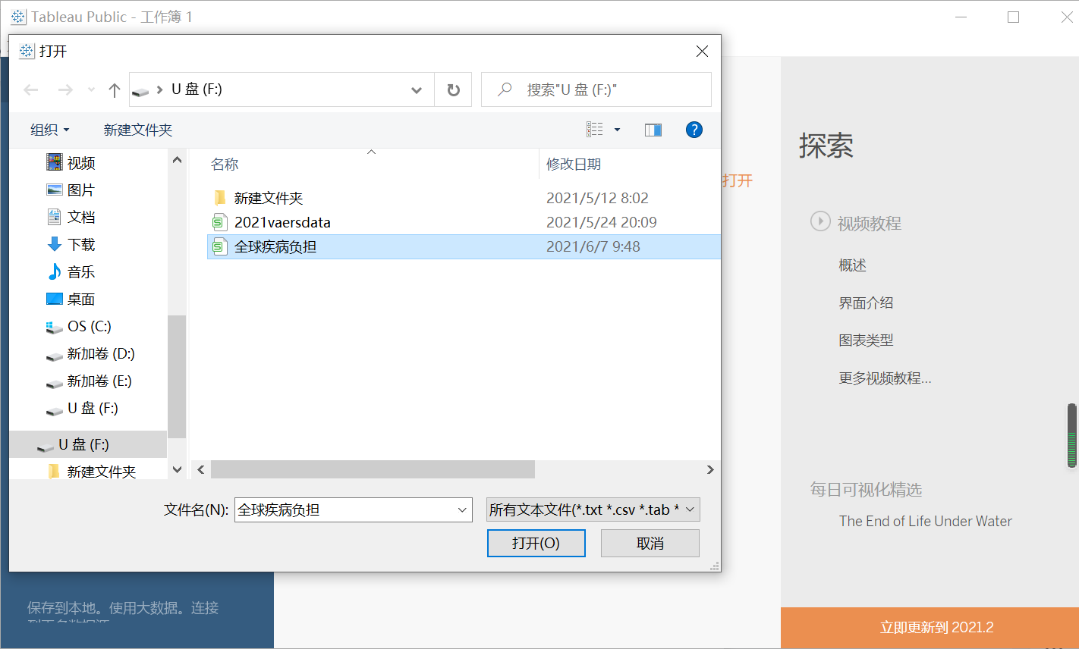Sort files by 修改日期 column header
This screenshot has height=649, width=1079.
(x=574, y=164)
